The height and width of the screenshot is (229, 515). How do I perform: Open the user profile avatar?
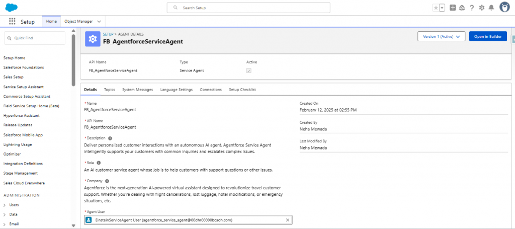(504, 7)
